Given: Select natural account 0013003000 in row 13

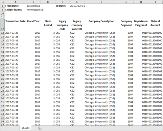Looking at the screenshot, I should click(x=155, y=33).
